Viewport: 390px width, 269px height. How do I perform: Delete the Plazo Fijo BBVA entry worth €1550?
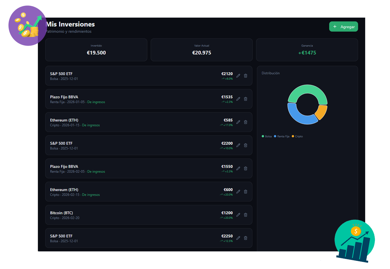pyautogui.click(x=245, y=168)
